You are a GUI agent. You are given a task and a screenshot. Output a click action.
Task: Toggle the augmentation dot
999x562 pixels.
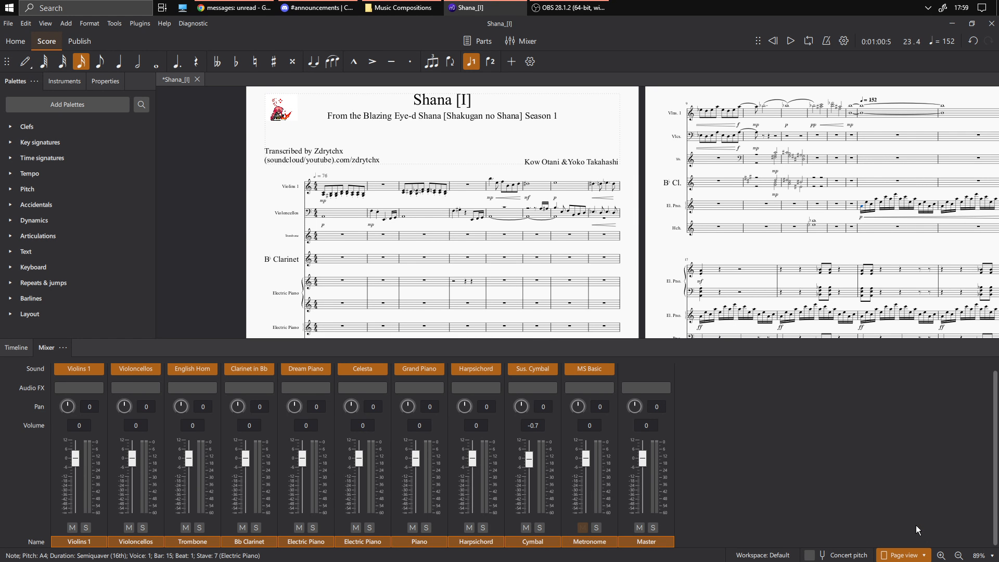click(x=177, y=62)
